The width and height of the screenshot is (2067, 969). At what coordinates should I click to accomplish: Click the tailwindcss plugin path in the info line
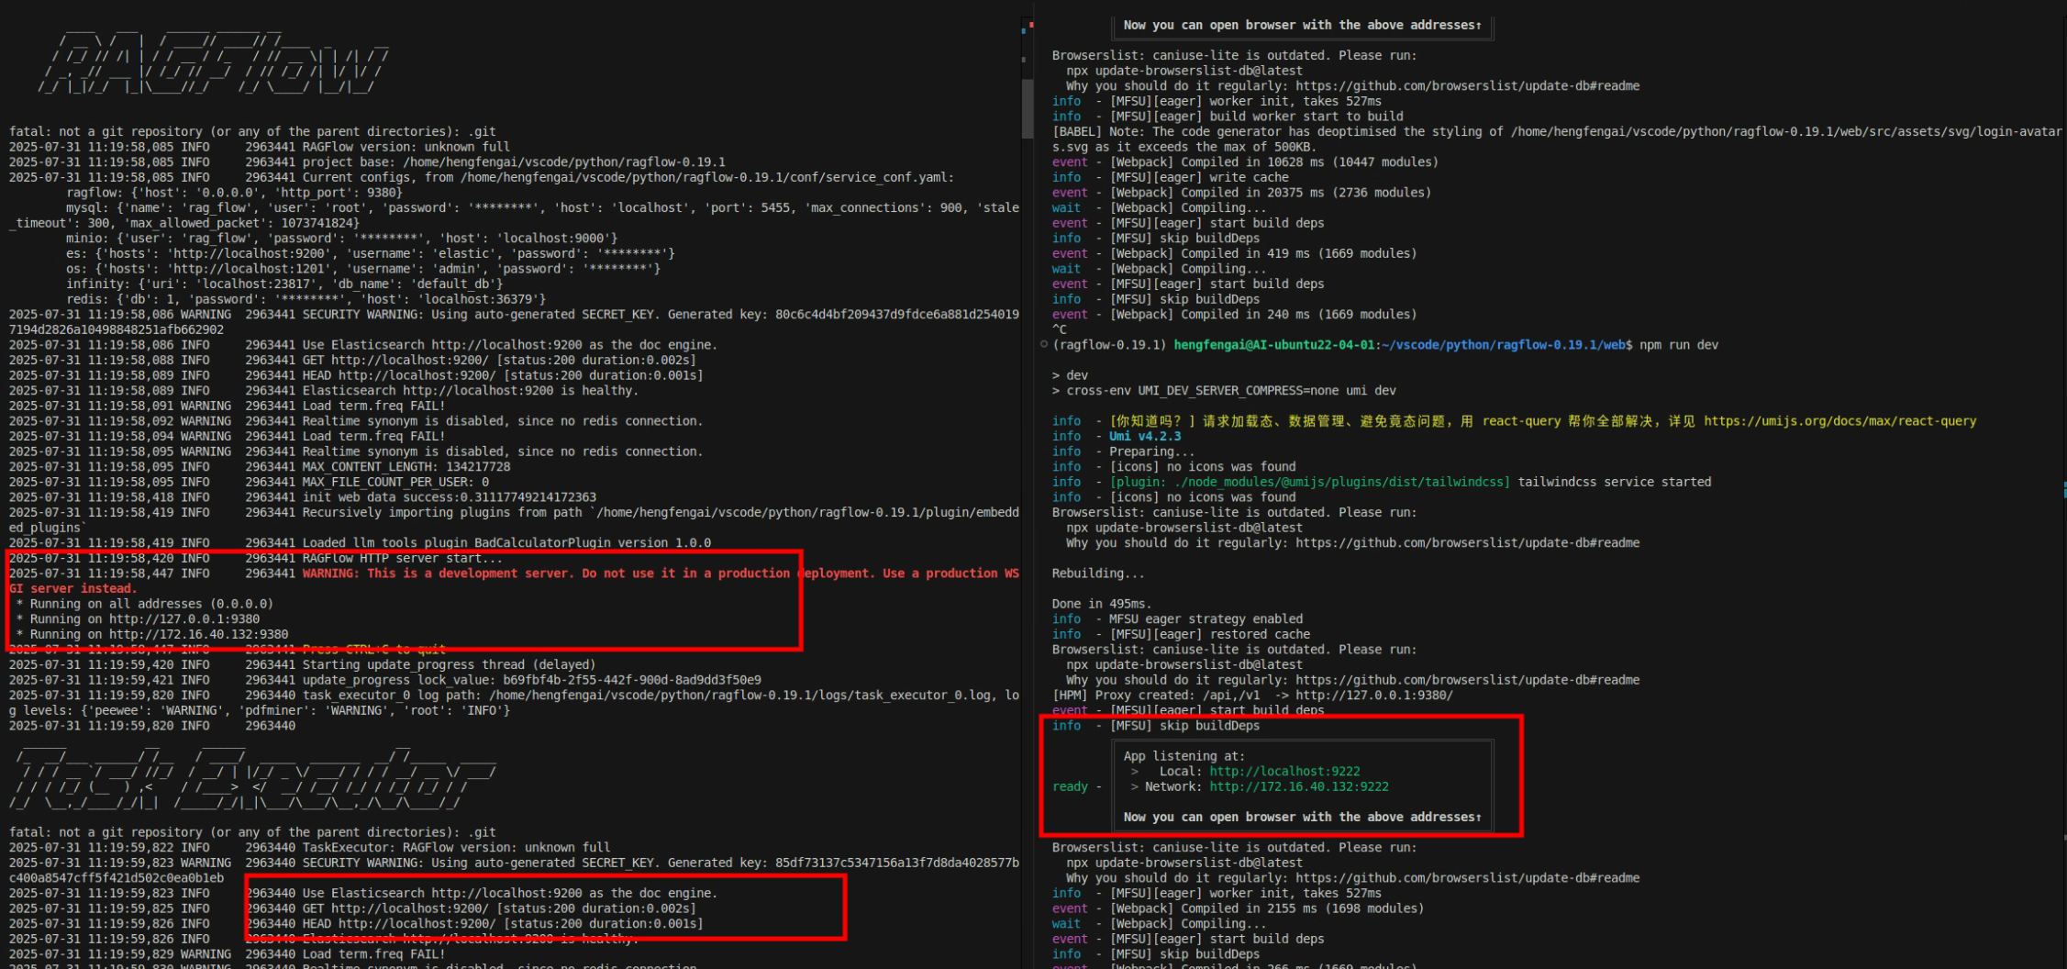tap(1309, 482)
